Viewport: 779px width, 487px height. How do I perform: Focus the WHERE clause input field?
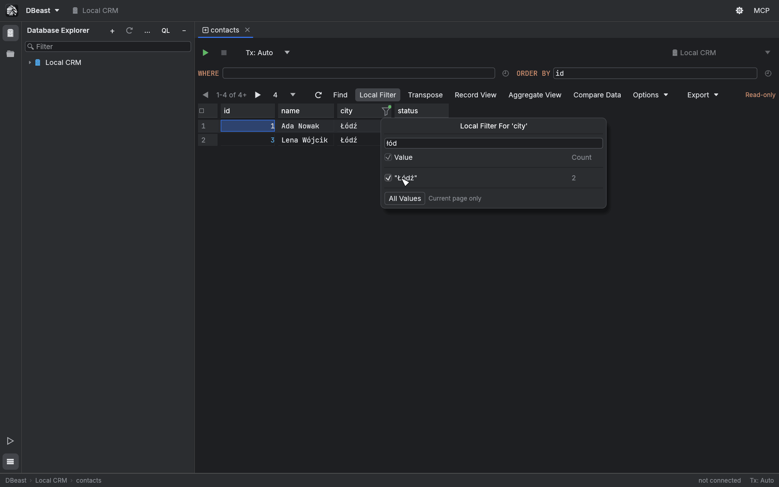358,73
